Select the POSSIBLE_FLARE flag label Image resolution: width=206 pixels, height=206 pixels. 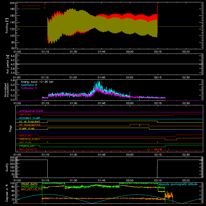click(30, 118)
